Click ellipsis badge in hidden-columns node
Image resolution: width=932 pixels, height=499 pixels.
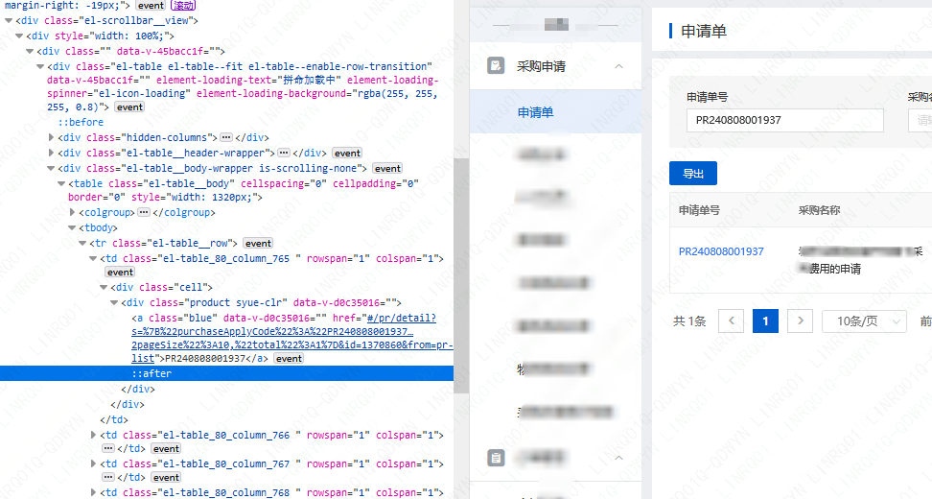pyautogui.click(x=226, y=137)
